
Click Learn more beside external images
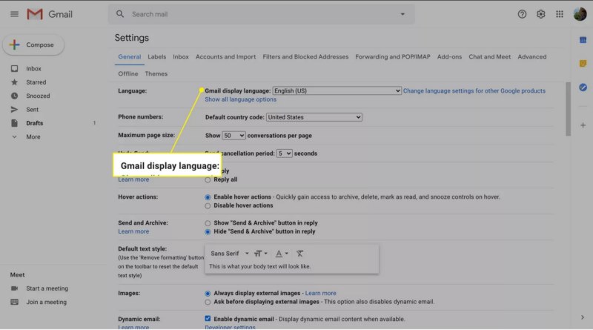[x=320, y=293]
